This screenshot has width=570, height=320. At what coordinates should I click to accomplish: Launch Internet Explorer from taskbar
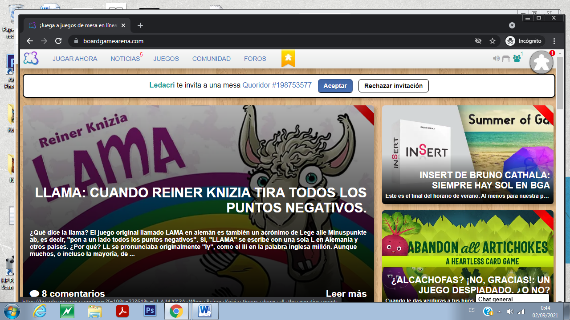[x=40, y=311]
